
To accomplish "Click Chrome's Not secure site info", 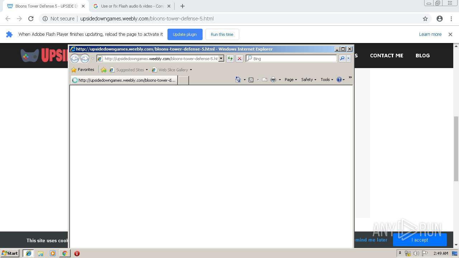I will (x=58, y=19).
